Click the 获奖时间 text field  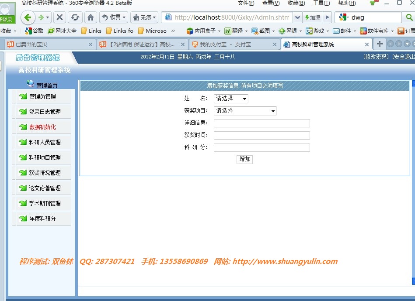click(262, 135)
